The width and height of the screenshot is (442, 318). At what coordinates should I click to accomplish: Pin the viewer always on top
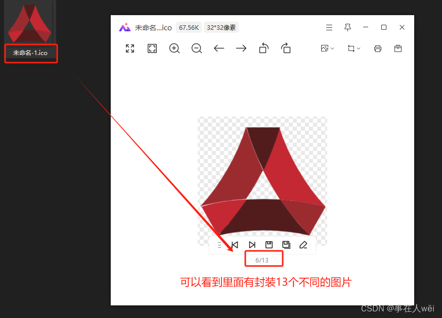point(347,27)
